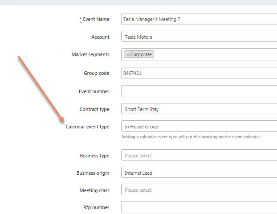The image size is (277, 214).
Task: Click the Account field showing Tesla Motors
Action: point(199,37)
